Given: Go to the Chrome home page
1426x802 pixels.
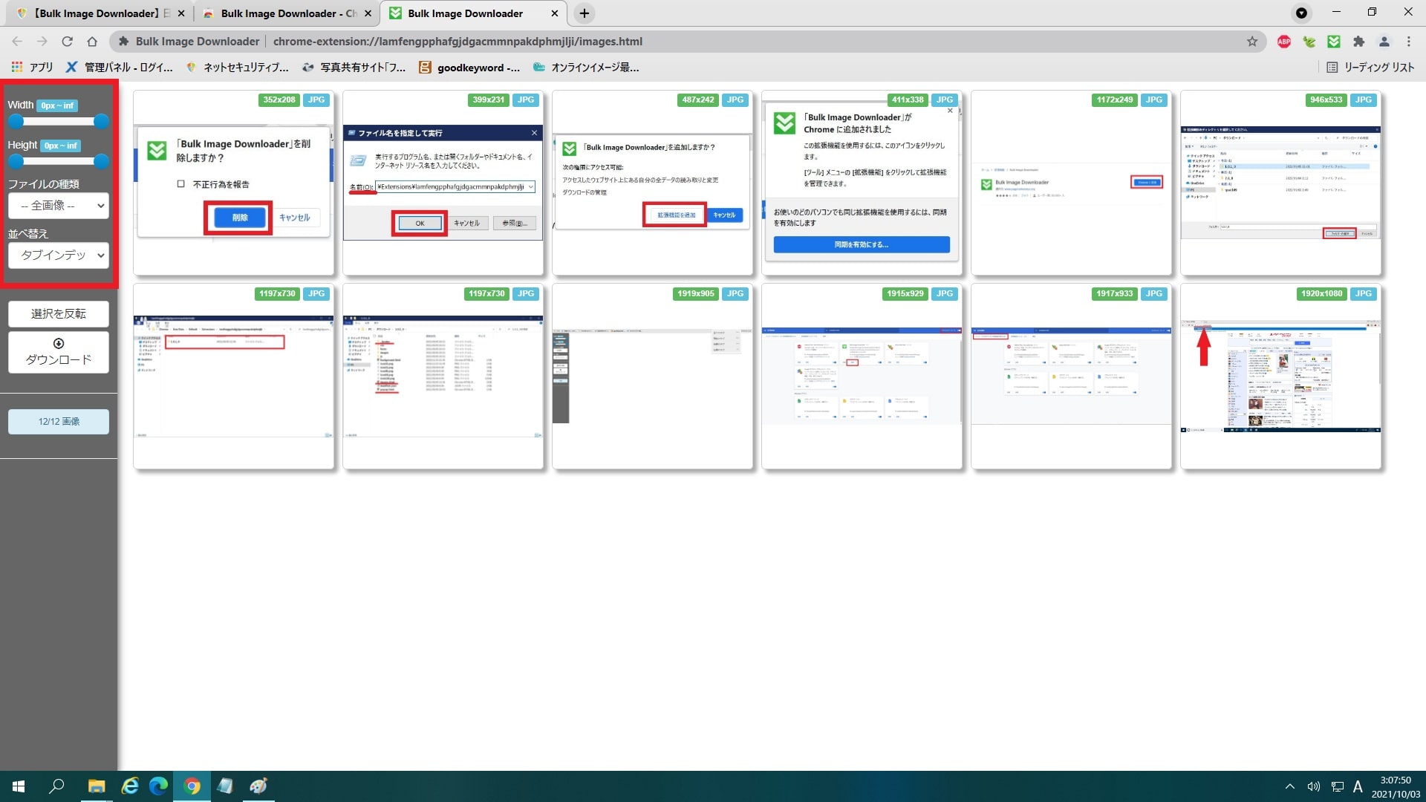Looking at the screenshot, I should [92, 42].
